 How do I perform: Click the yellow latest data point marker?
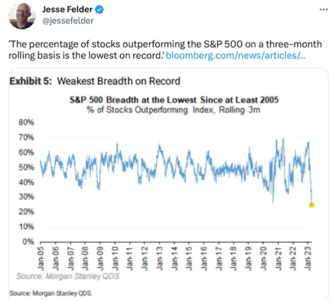[x=311, y=205]
